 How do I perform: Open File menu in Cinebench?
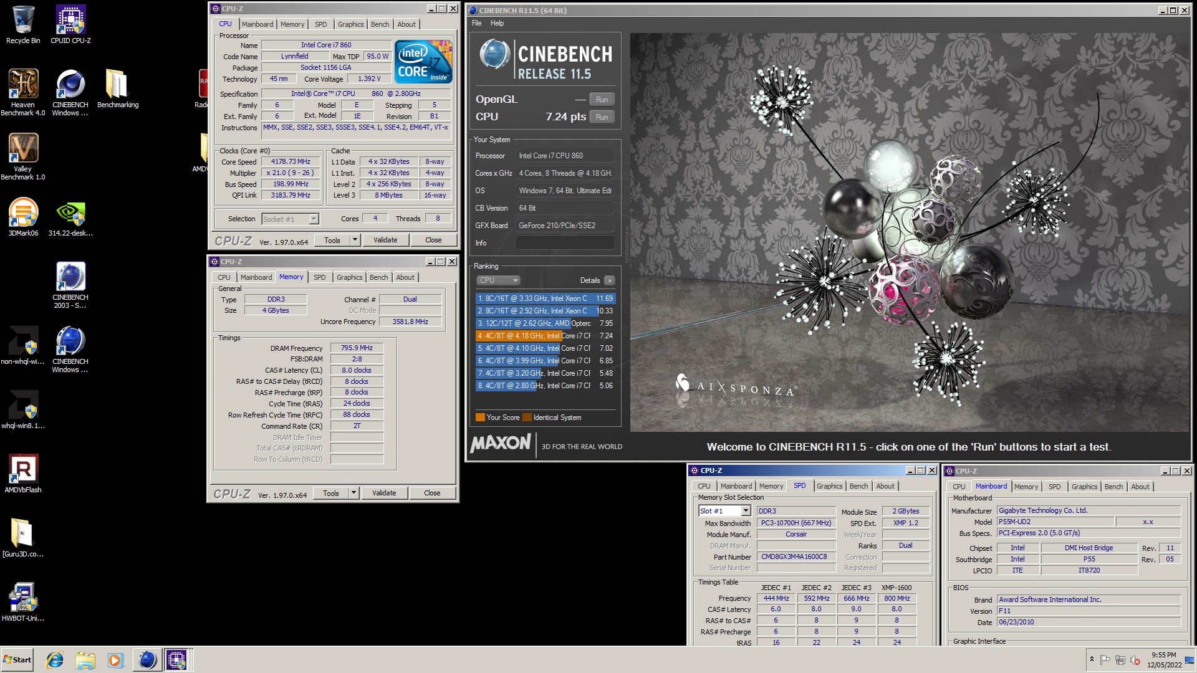[x=477, y=23]
